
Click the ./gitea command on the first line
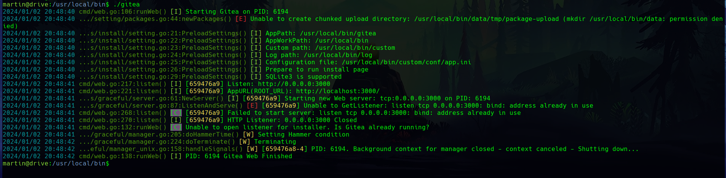point(127,5)
